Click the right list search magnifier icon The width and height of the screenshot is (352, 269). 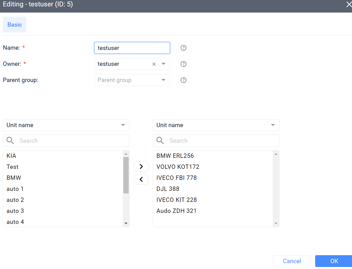coord(160,141)
